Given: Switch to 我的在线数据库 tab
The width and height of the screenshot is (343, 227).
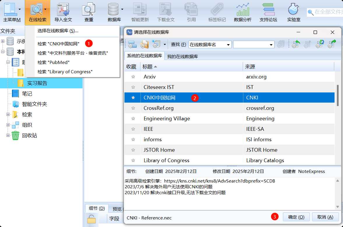Looking at the screenshot, I should (182, 56).
